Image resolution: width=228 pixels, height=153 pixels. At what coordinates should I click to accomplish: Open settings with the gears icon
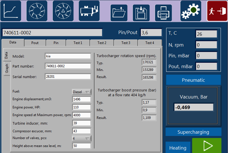(191, 11)
